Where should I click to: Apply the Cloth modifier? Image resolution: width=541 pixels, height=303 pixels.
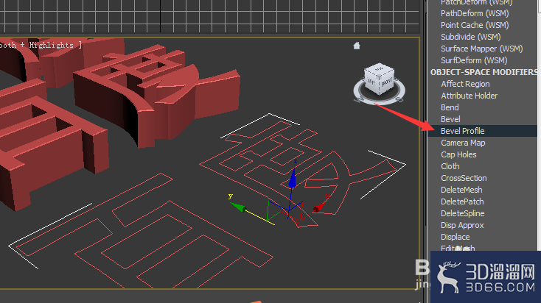click(x=450, y=166)
